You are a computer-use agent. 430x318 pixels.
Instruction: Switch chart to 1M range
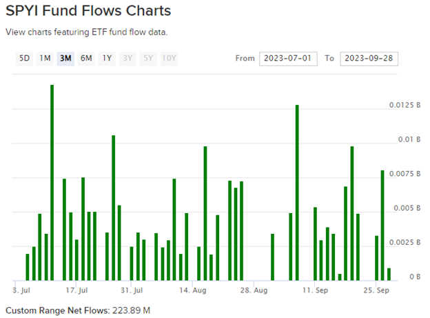click(x=45, y=59)
